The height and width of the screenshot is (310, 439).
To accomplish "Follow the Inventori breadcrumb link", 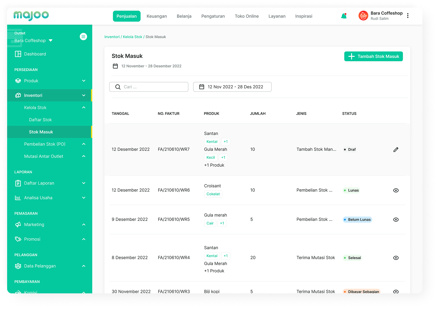I will [x=112, y=37].
